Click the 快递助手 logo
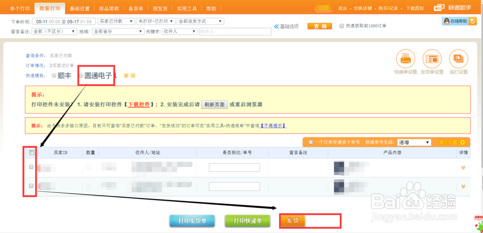The width and height of the screenshot is (483, 233). 453,8
